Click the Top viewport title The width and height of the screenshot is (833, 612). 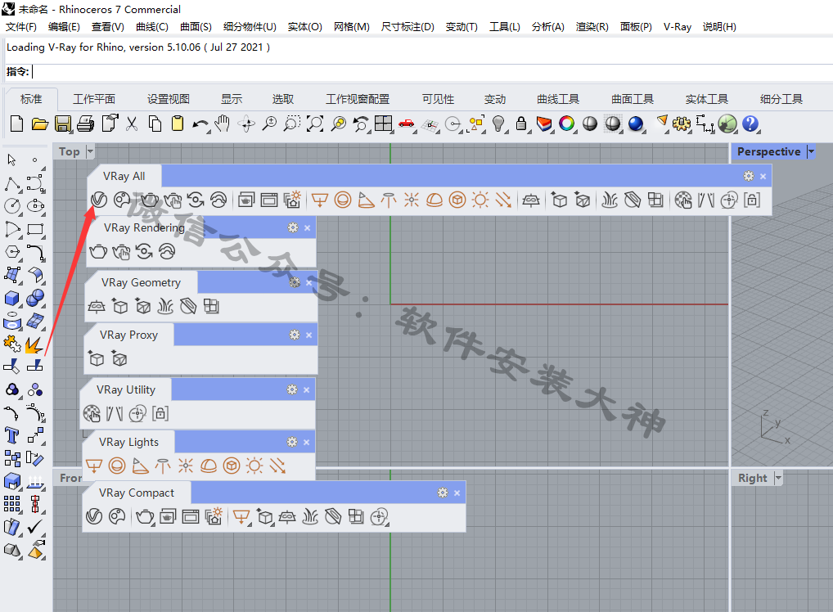pos(69,151)
